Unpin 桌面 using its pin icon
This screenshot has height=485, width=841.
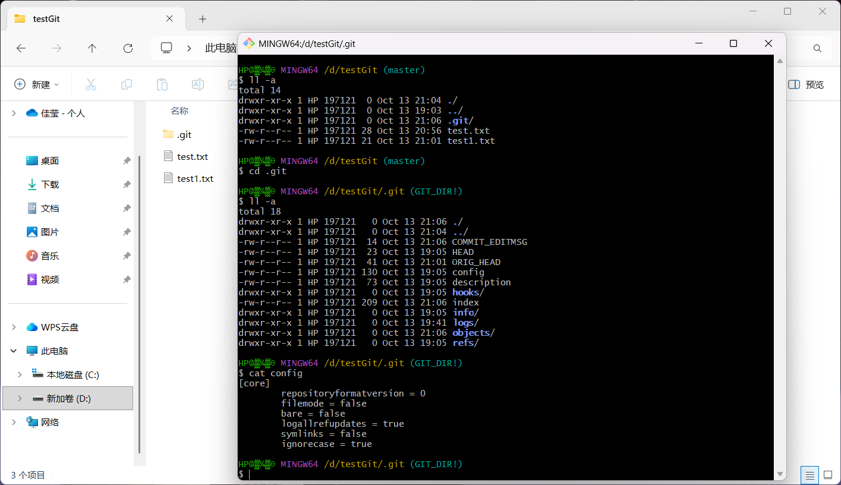click(127, 161)
